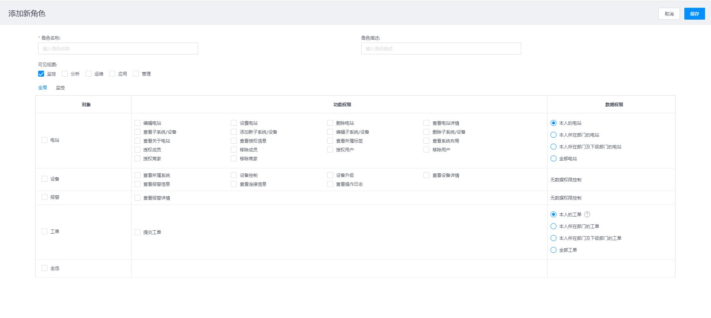Check the 删除电站 permission checkbox
711x318 pixels.
[x=330, y=123]
